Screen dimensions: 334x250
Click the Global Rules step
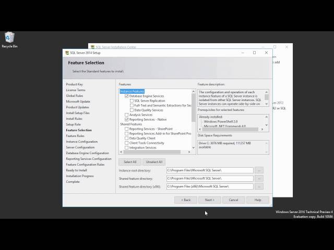pos(75,96)
